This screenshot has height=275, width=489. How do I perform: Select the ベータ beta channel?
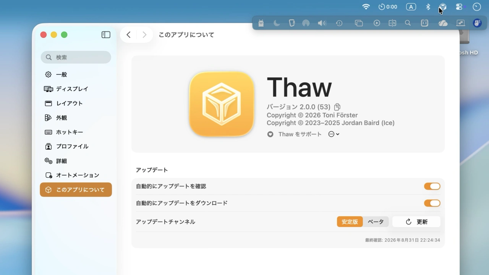coord(376,222)
